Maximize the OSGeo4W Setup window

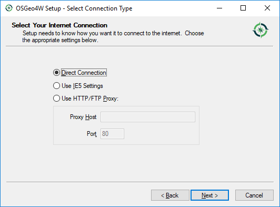click(x=243, y=8)
